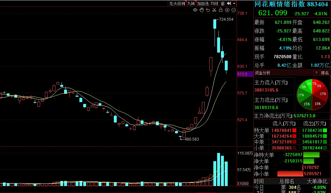This screenshot has width=331, height=193.
Task: Open the toolbar dropdown triangle
Action: point(234,3)
